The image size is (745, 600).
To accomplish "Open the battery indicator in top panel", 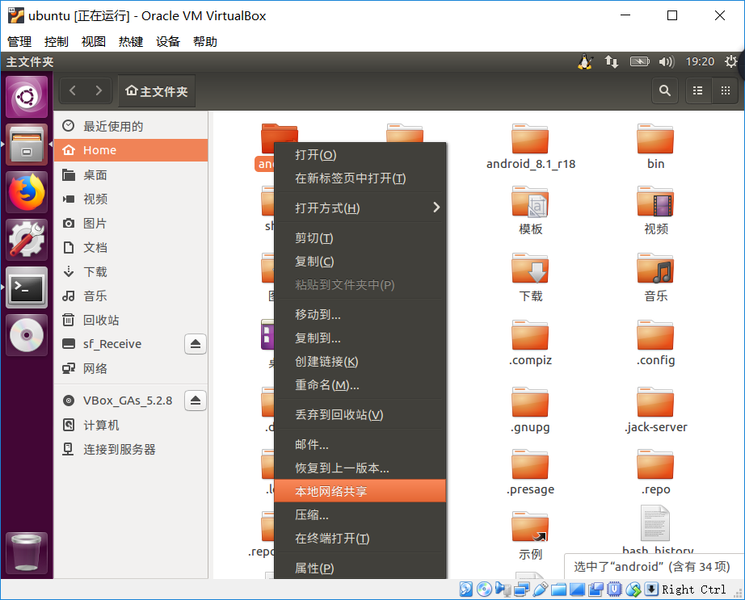I will tap(639, 61).
